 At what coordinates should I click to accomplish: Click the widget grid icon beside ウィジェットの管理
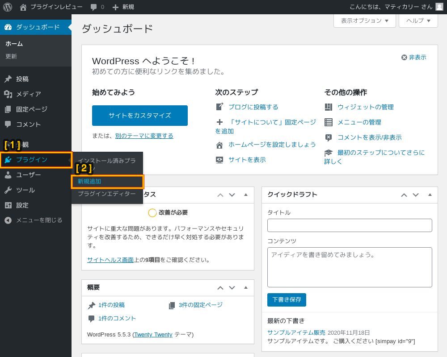329,107
